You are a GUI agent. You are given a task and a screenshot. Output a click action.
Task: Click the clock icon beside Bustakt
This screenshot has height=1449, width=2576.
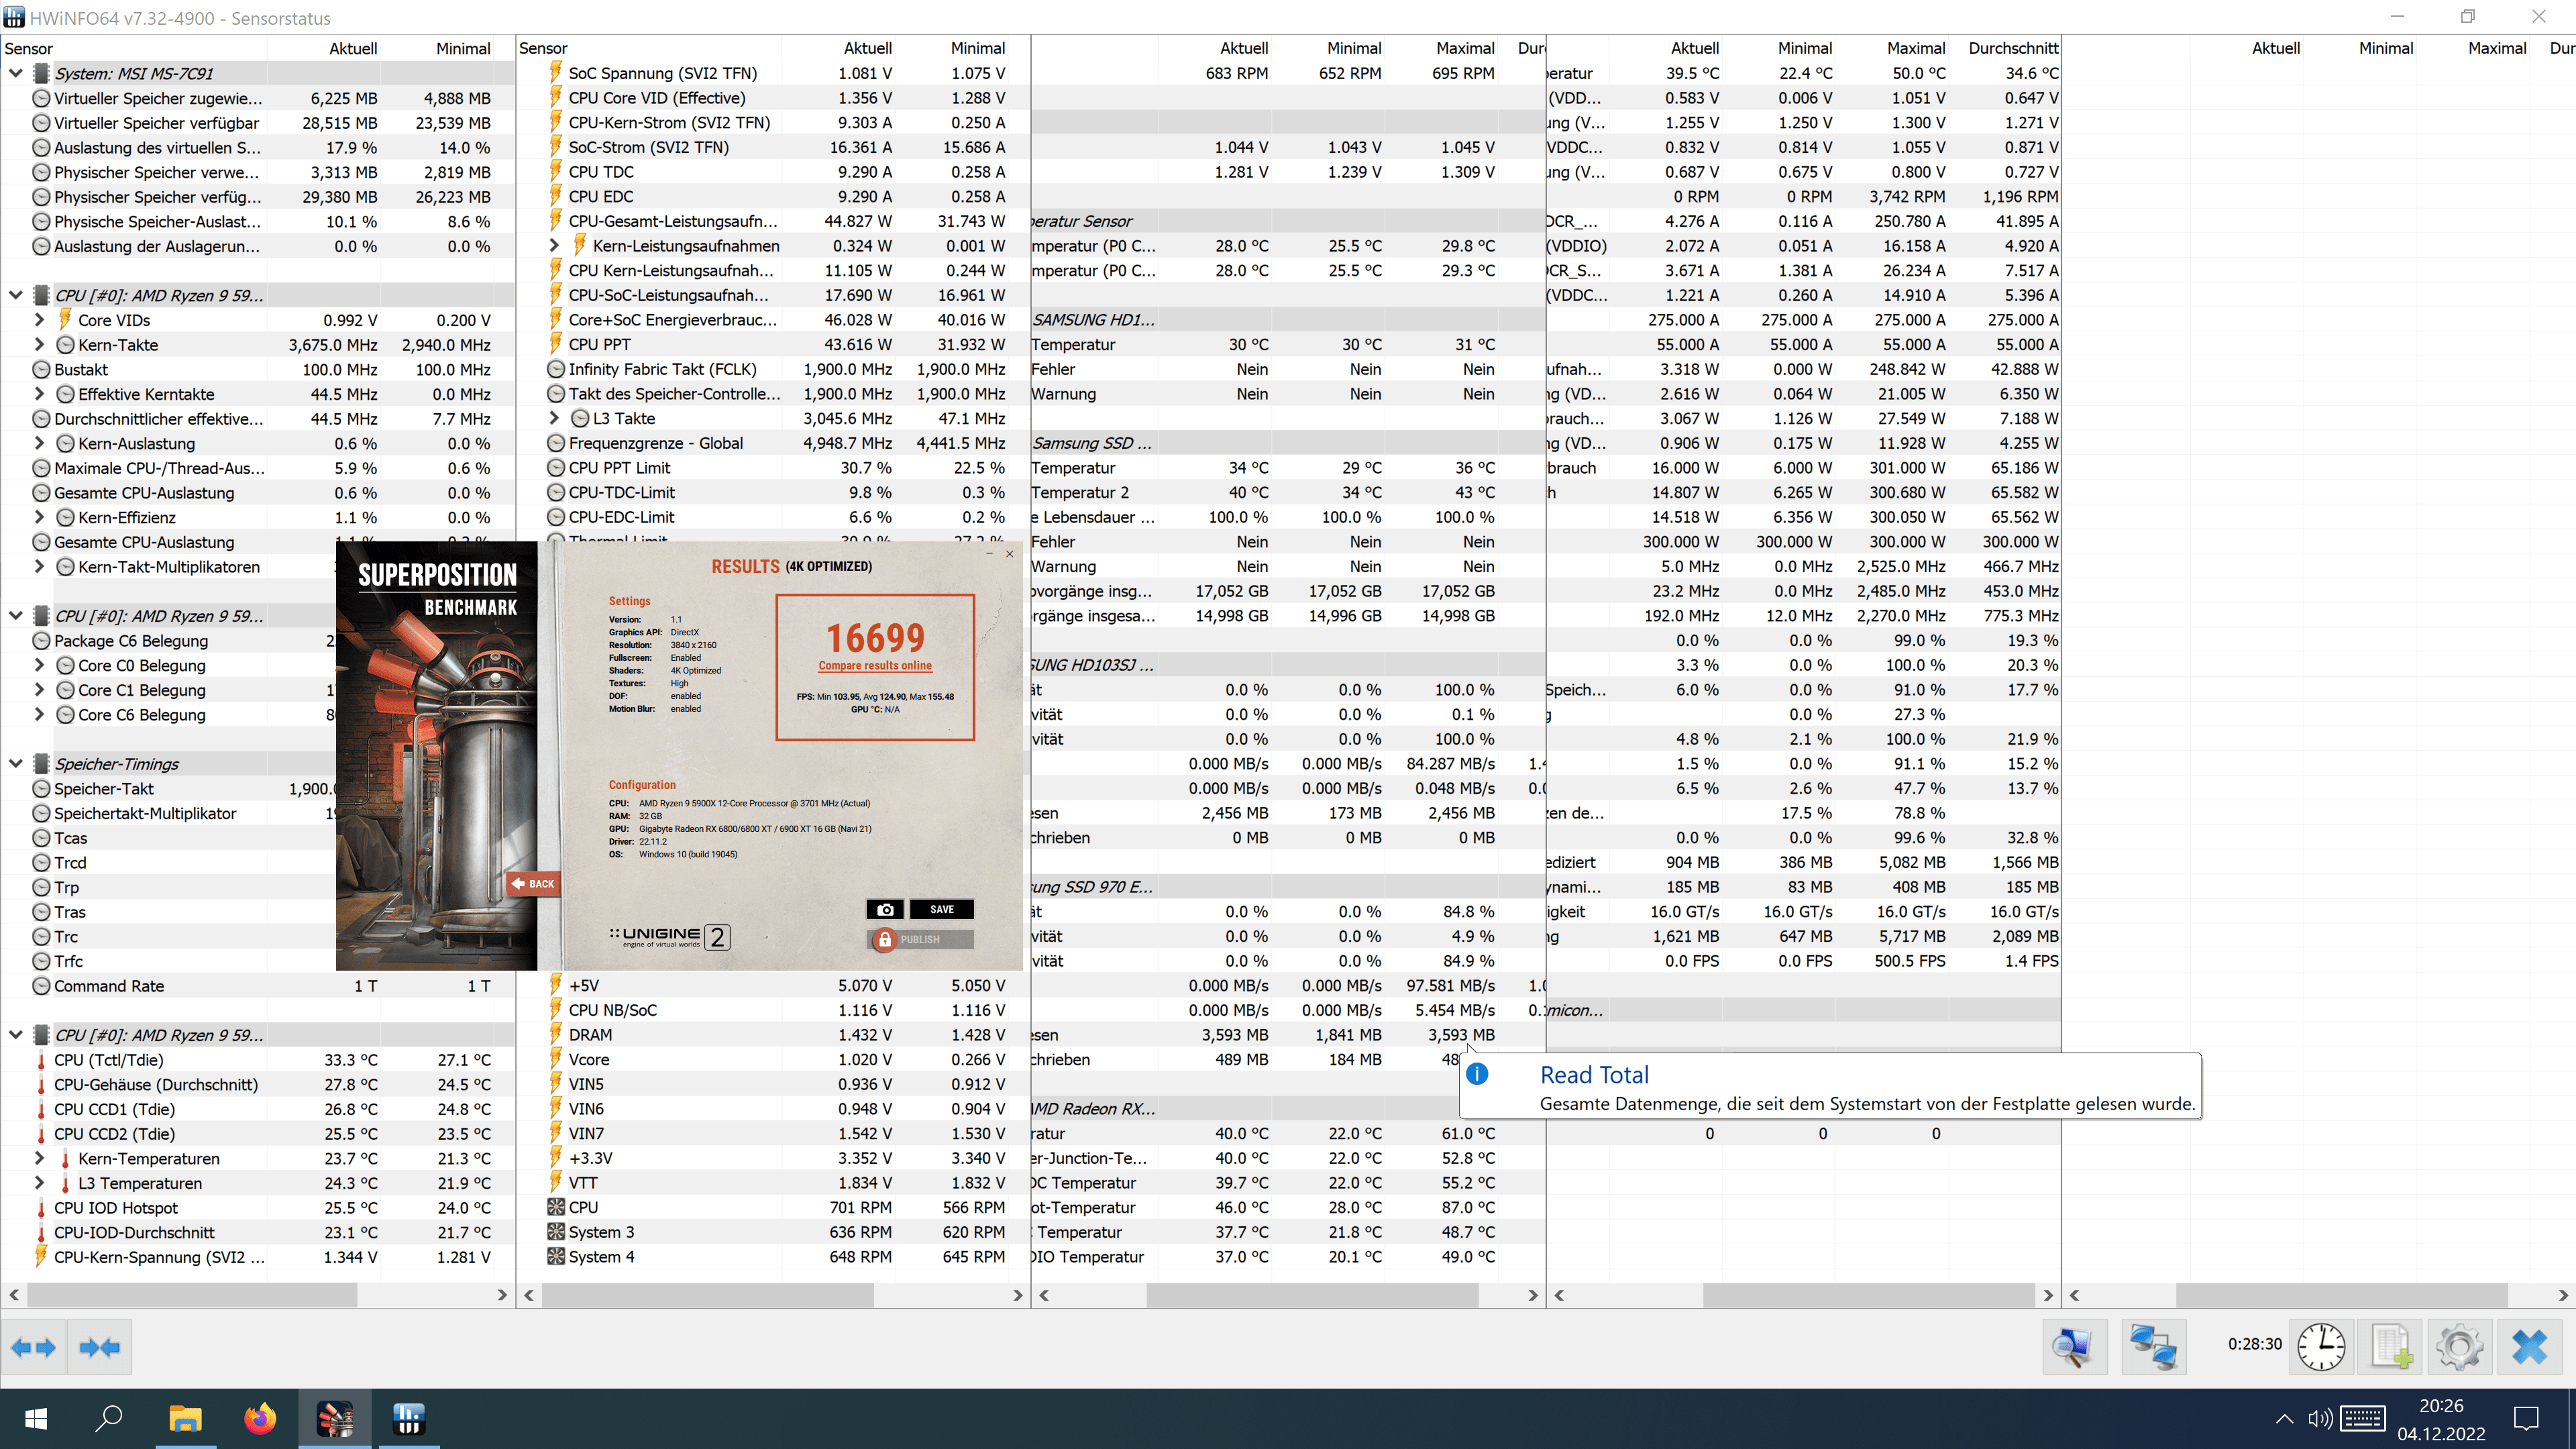[41, 369]
